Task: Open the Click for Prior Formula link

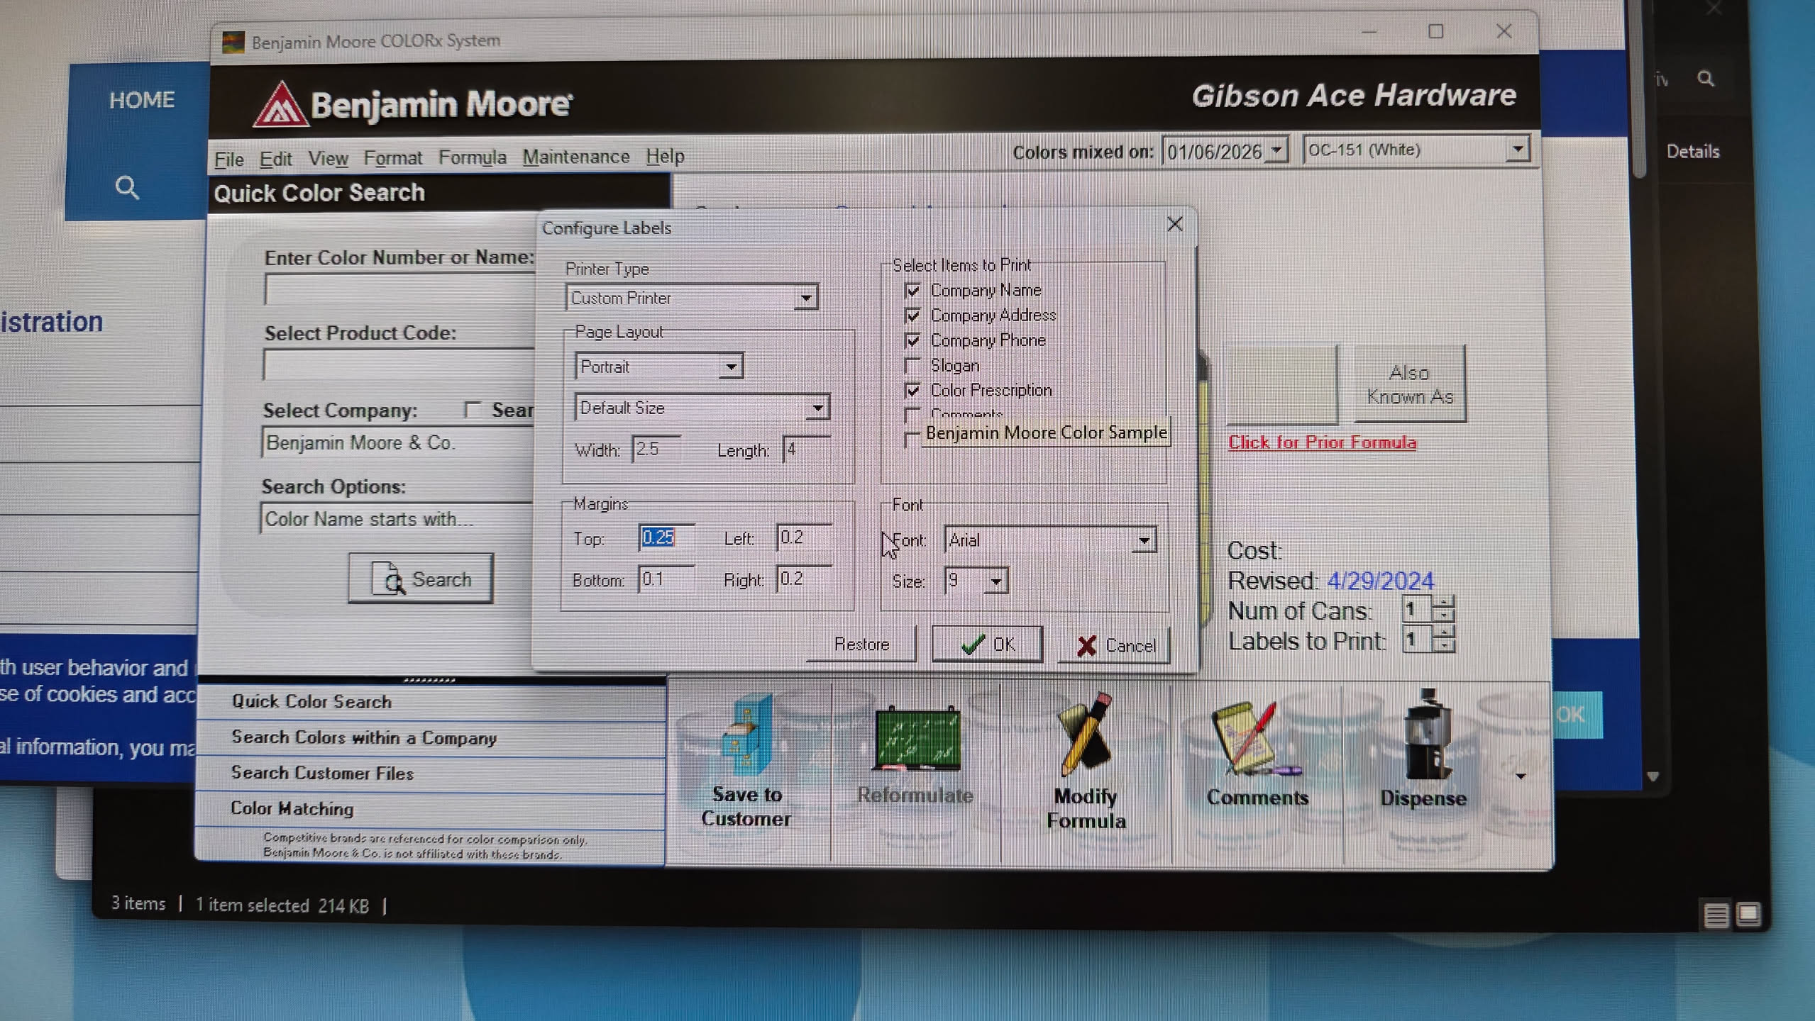Action: point(1321,442)
